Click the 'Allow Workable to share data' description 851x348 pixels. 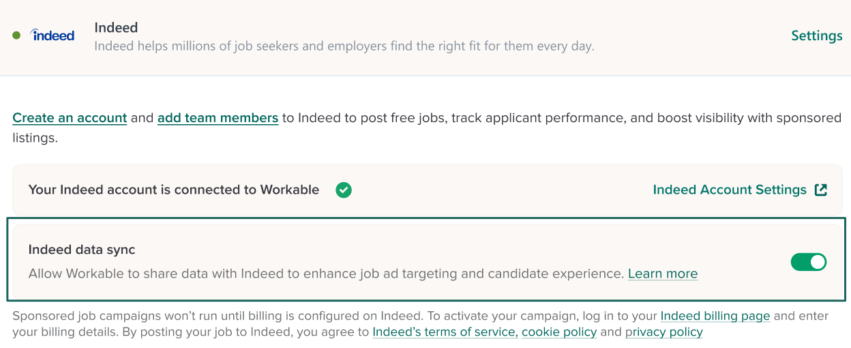pos(326,274)
